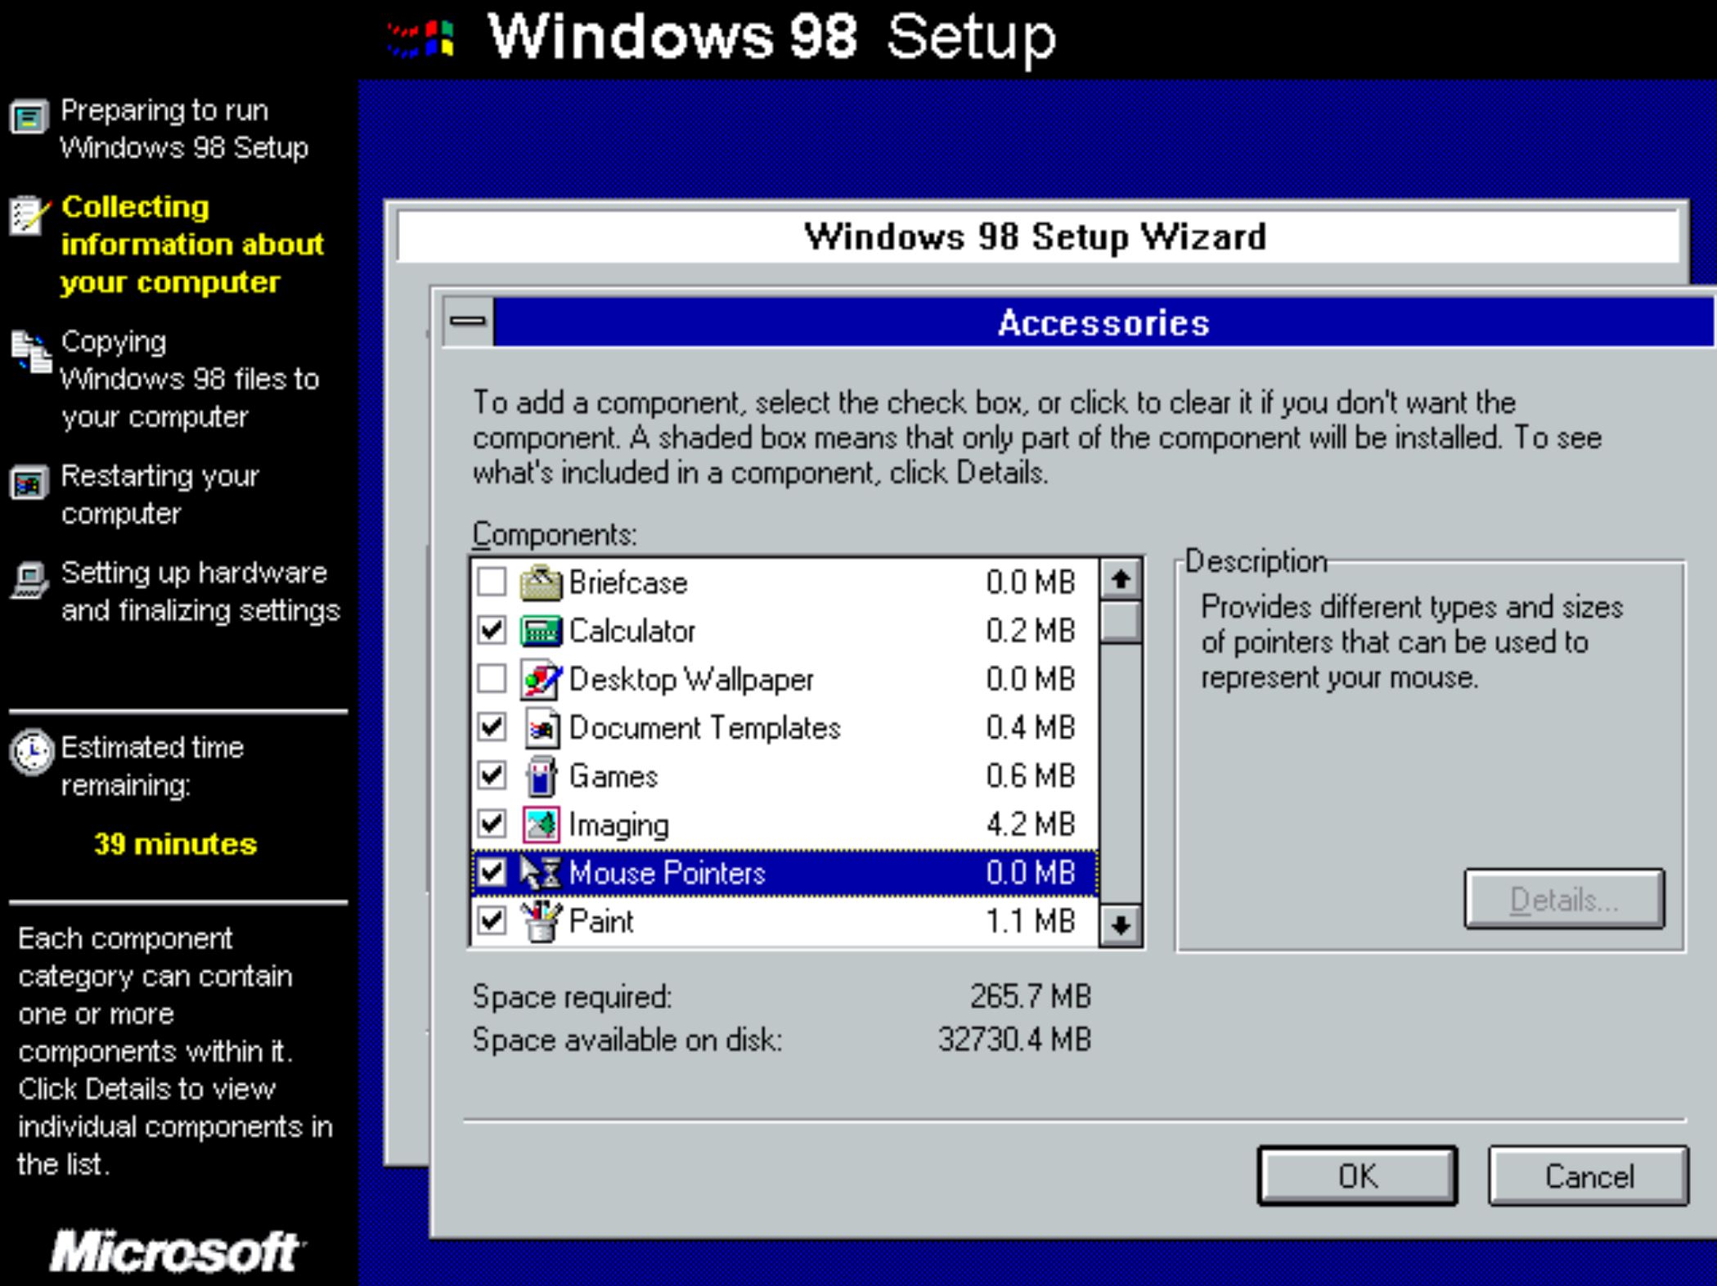This screenshot has width=1717, height=1286.
Task: Click the components list scrollbar thumb
Action: [x=1121, y=622]
